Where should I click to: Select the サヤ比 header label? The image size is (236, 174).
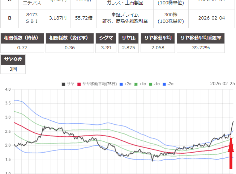coord(129,38)
